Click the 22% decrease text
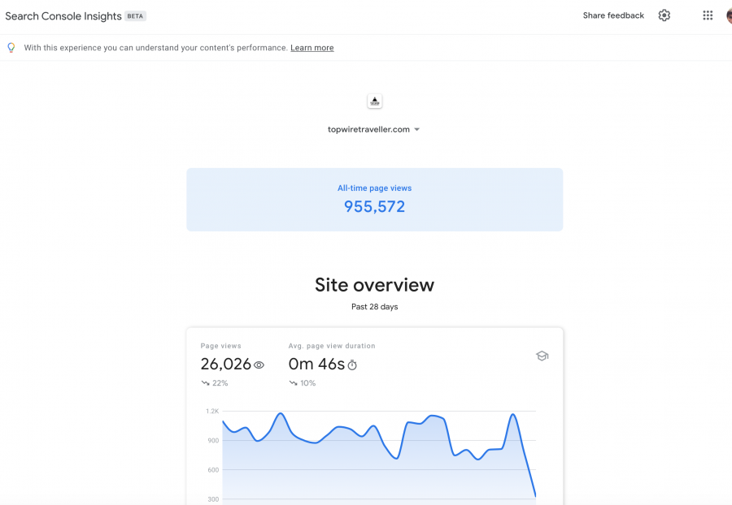This screenshot has width=732, height=505. click(220, 383)
